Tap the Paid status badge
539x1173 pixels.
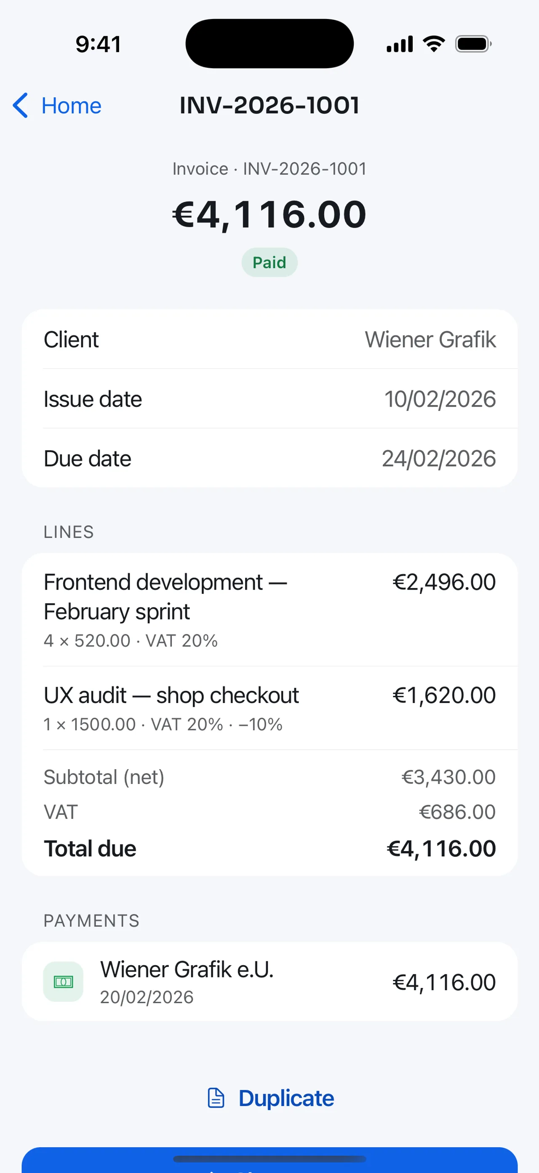tap(269, 262)
